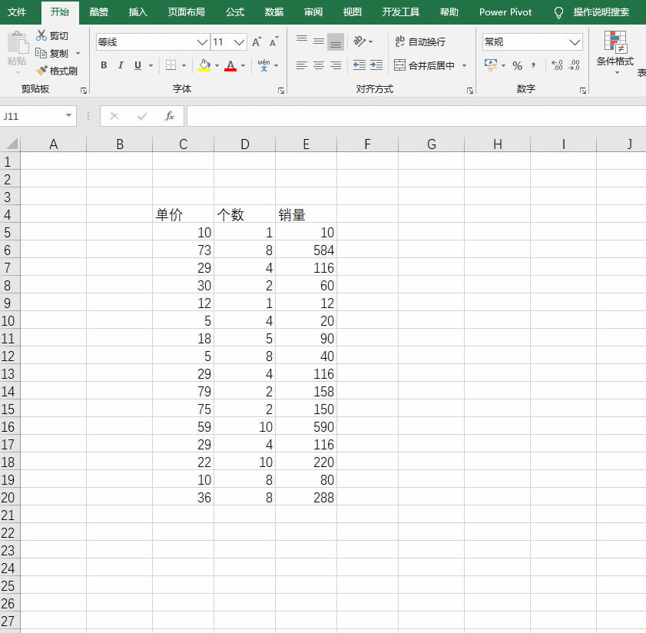Viewport: 646px width, 633px height.
Task: Apply percent style format
Action: pos(517,65)
